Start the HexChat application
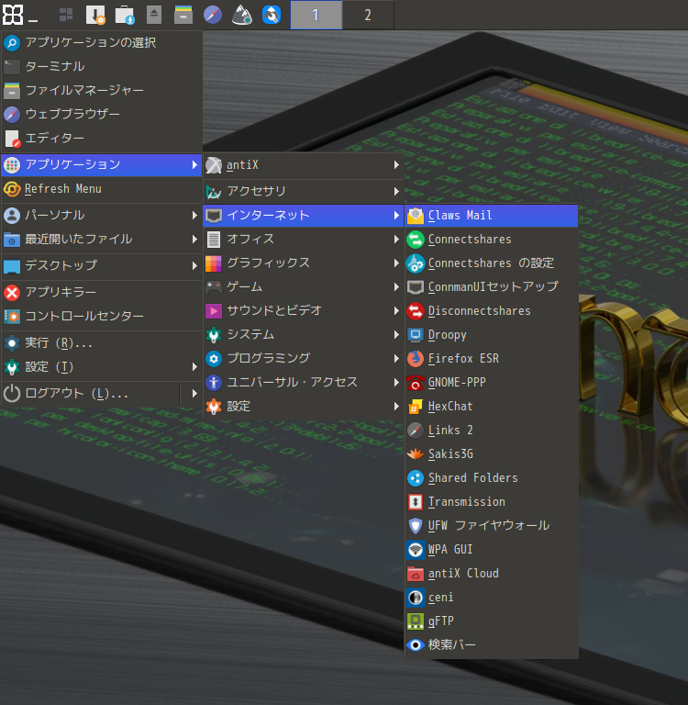 (450, 406)
